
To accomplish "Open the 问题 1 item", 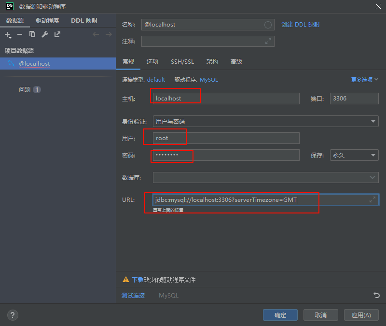I will (x=30, y=89).
